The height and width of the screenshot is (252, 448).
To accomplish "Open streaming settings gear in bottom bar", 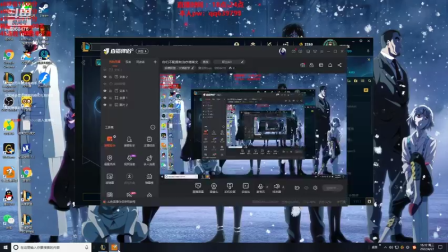I will (x=315, y=188).
